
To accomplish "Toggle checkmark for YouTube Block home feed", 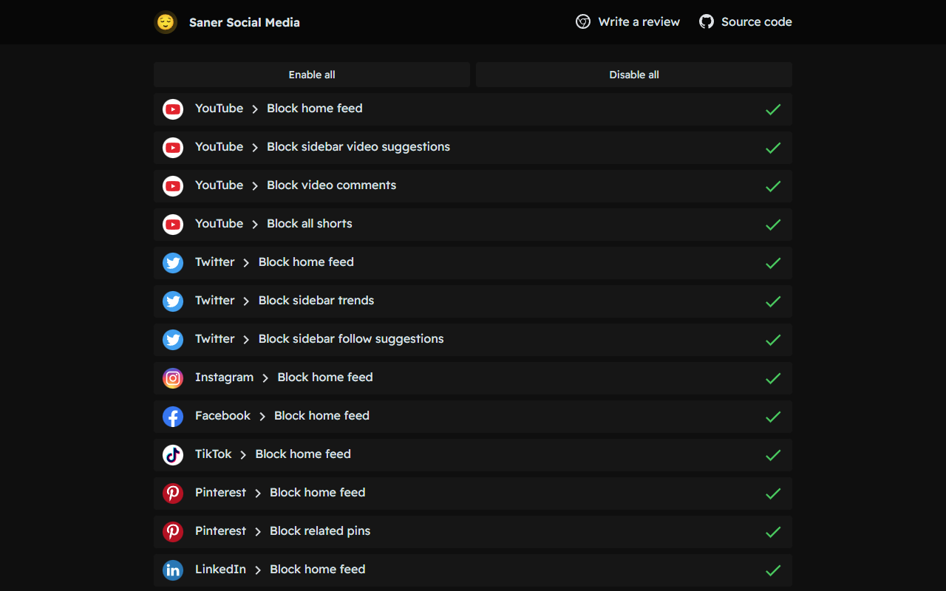I will coord(773,109).
